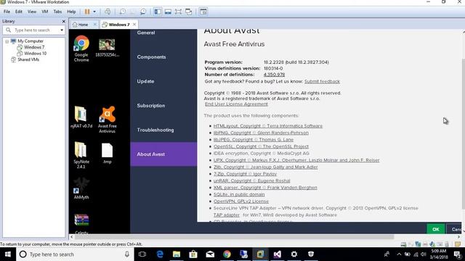Open the View menu
Screen dimensions: 465x261
32,12
